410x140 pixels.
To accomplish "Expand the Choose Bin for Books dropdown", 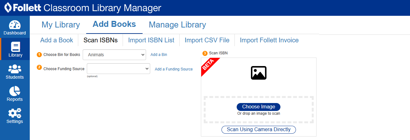I will [114, 55].
